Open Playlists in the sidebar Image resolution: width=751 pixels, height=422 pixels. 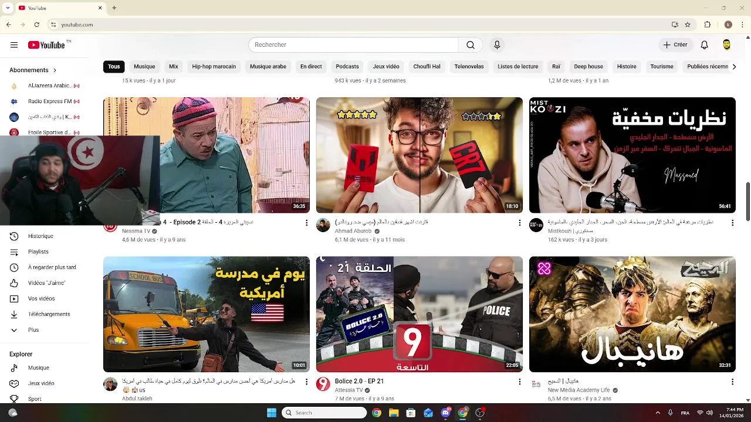[38, 252]
